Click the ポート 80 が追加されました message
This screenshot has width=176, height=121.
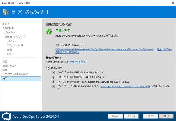point(81,72)
